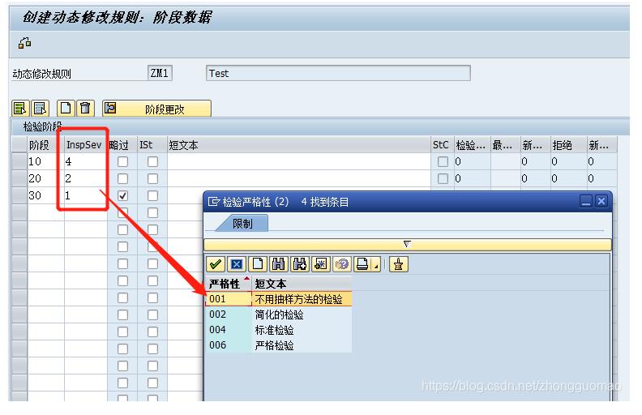The width and height of the screenshot is (642, 415).
Task: Click InspSev cell with value 4
Action: coord(86,161)
